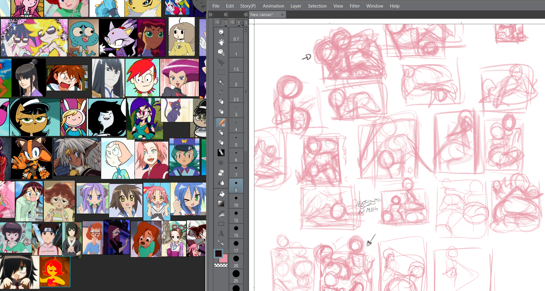Select the black square pen nib tool

pyautogui.click(x=221, y=153)
